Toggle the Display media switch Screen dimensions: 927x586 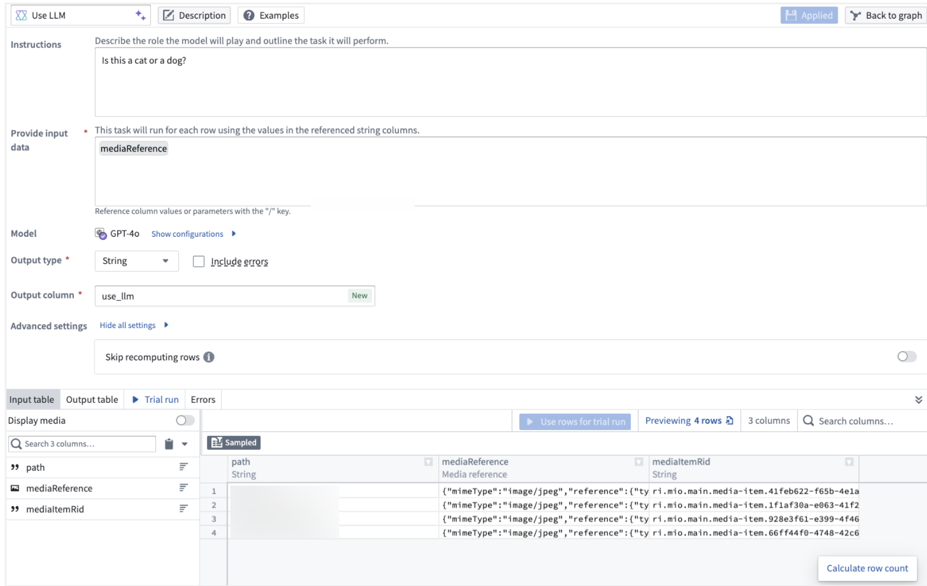coord(185,420)
